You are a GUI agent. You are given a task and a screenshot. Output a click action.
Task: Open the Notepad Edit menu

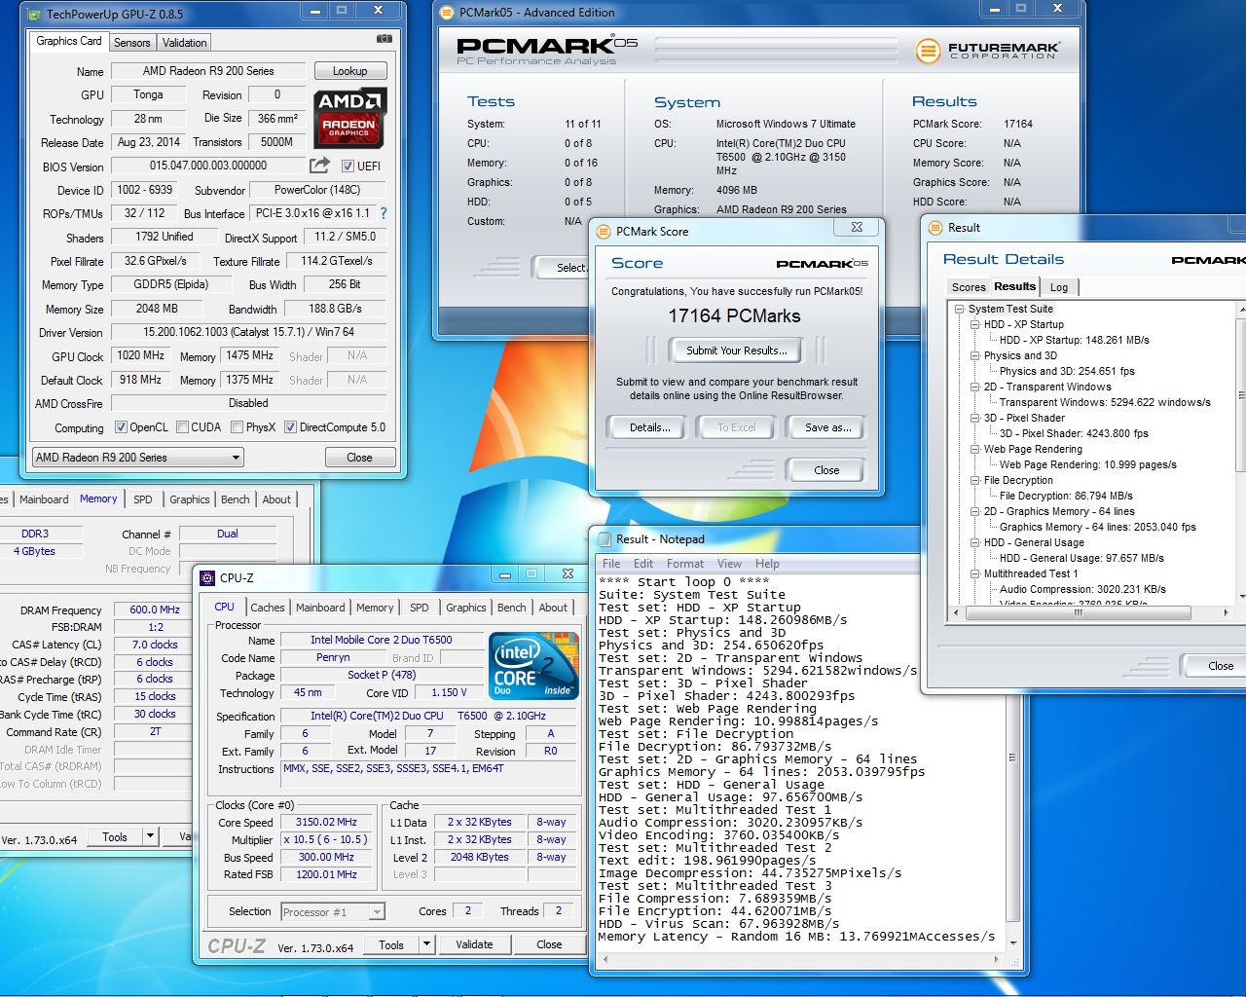[x=643, y=564]
